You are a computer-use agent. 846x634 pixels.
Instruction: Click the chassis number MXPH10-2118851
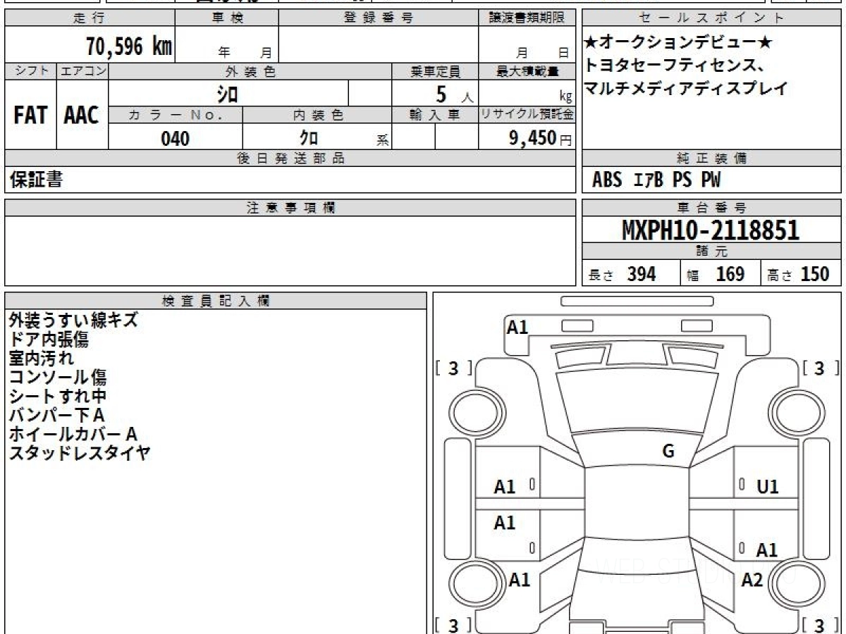click(711, 230)
